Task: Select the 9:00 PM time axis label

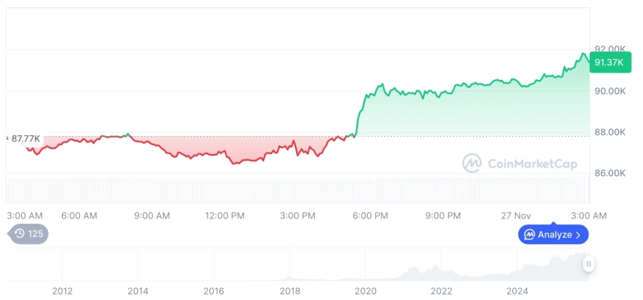Action: [443, 215]
